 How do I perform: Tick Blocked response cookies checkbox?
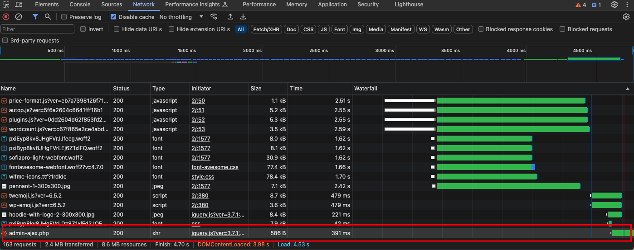pos(481,29)
